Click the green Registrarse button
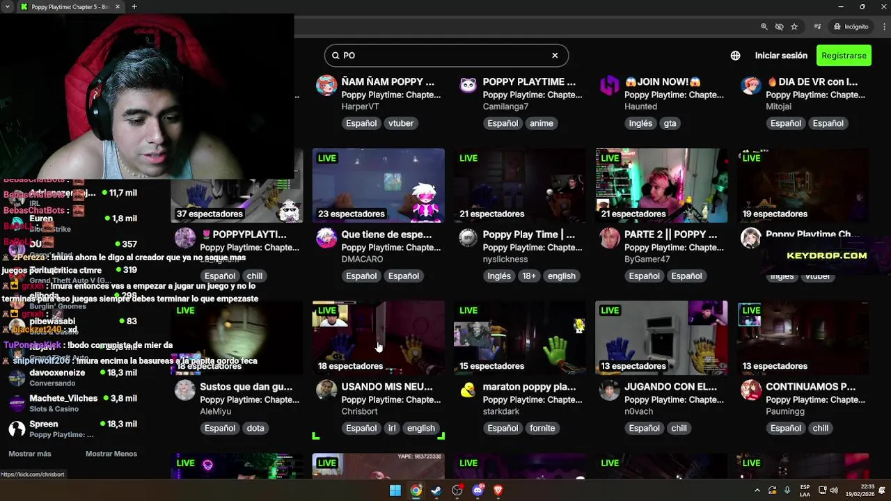The image size is (891, 501). click(x=844, y=56)
